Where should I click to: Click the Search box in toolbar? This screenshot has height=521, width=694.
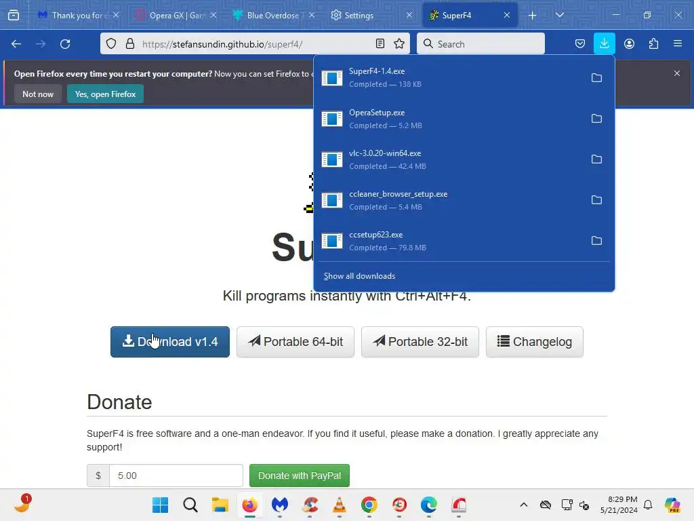(x=481, y=44)
